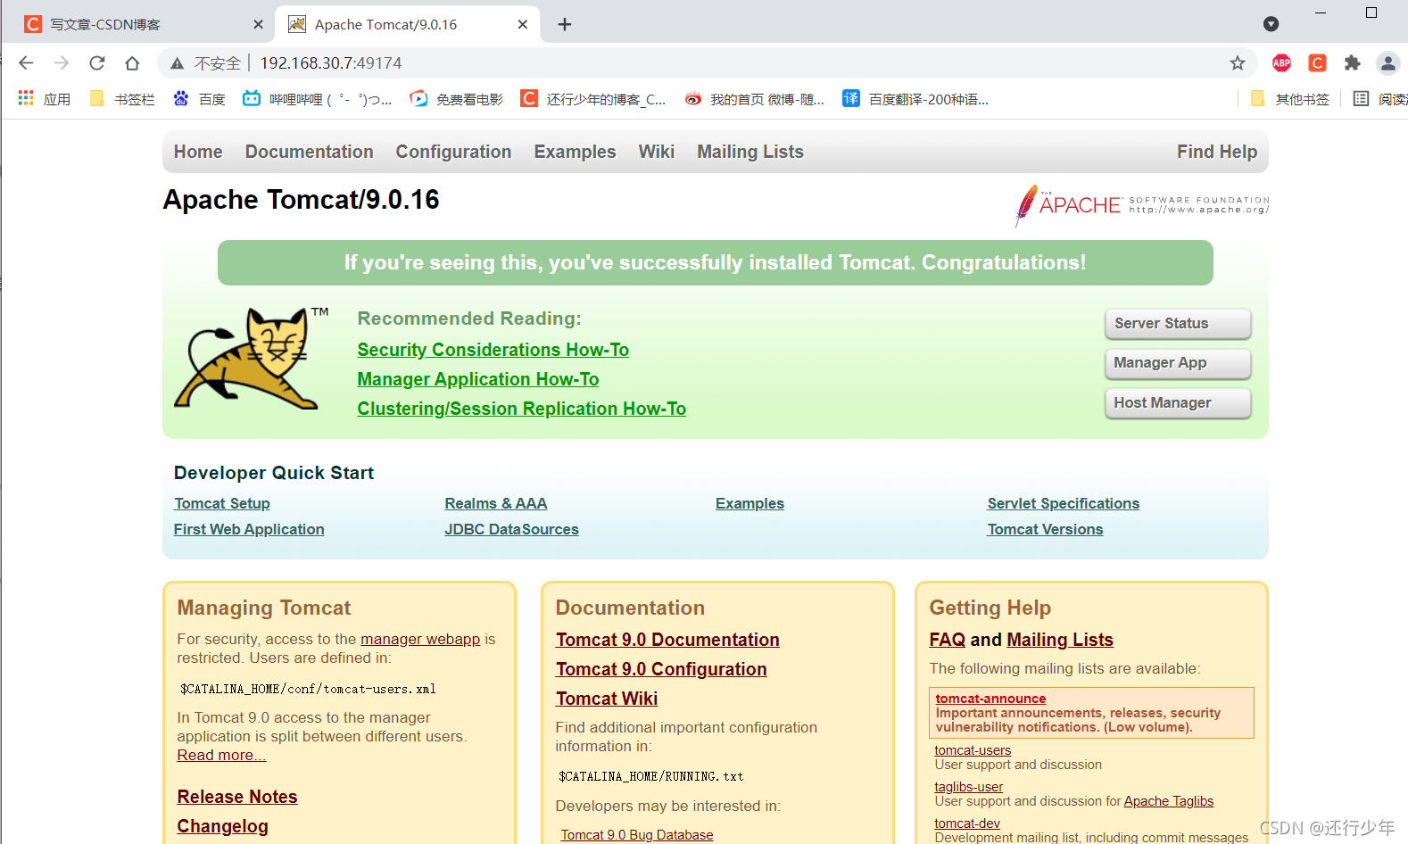Bookmark this page with the star icon
The width and height of the screenshot is (1408, 844).
[1237, 62]
